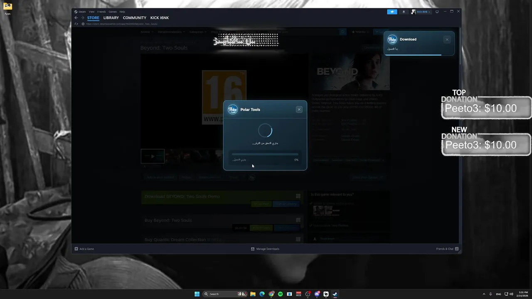Open the Friends menu
532x299 pixels.
(x=101, y=12)
